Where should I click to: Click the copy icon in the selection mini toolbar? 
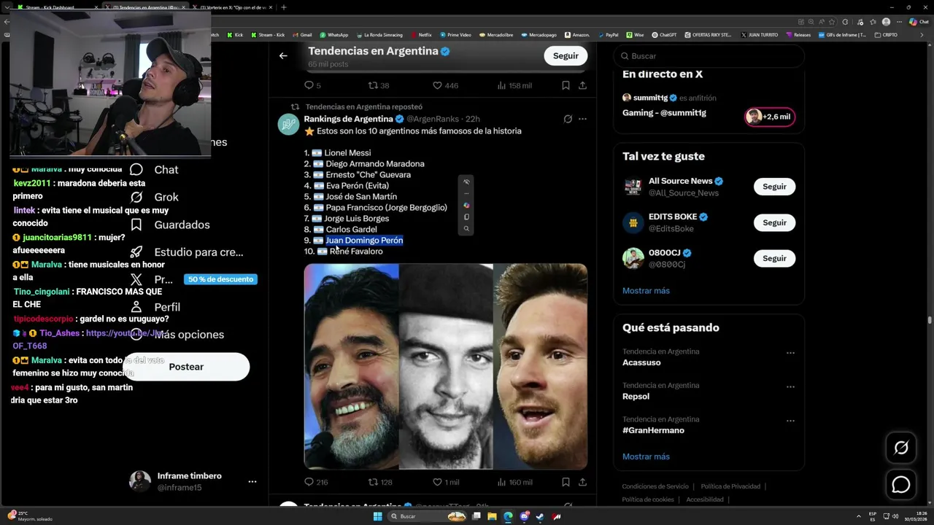pyautogui.click(x=466, y=217)
